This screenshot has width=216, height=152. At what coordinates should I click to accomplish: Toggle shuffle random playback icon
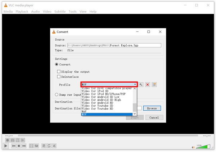(54, 146)
